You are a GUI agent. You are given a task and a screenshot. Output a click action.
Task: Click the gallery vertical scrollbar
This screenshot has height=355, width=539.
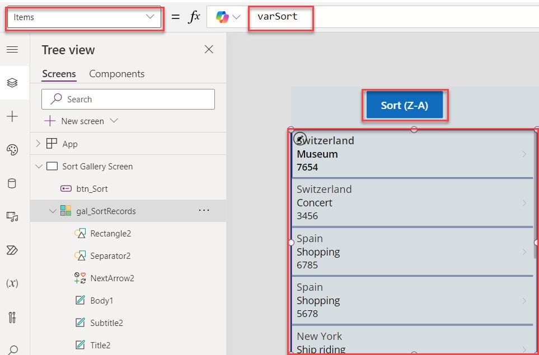click(x=535, y=195)
